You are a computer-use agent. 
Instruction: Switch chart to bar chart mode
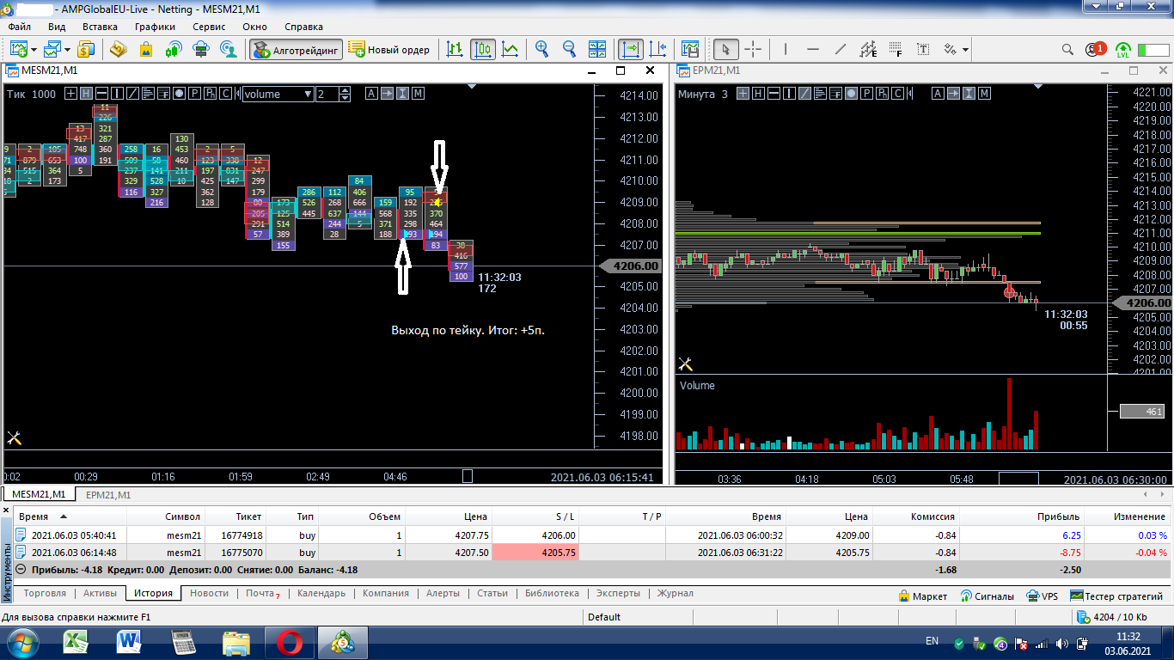click(x=455, y=49)
